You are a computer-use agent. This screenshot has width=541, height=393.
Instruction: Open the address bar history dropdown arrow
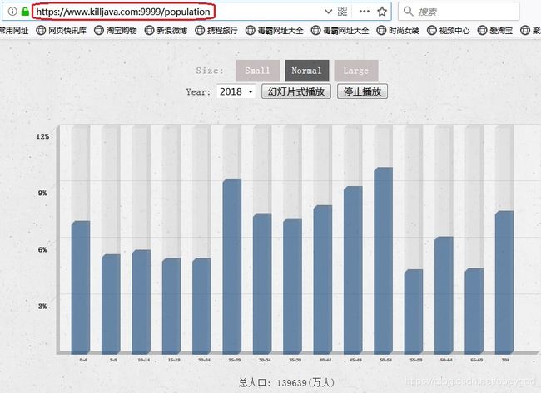[328, 12]
